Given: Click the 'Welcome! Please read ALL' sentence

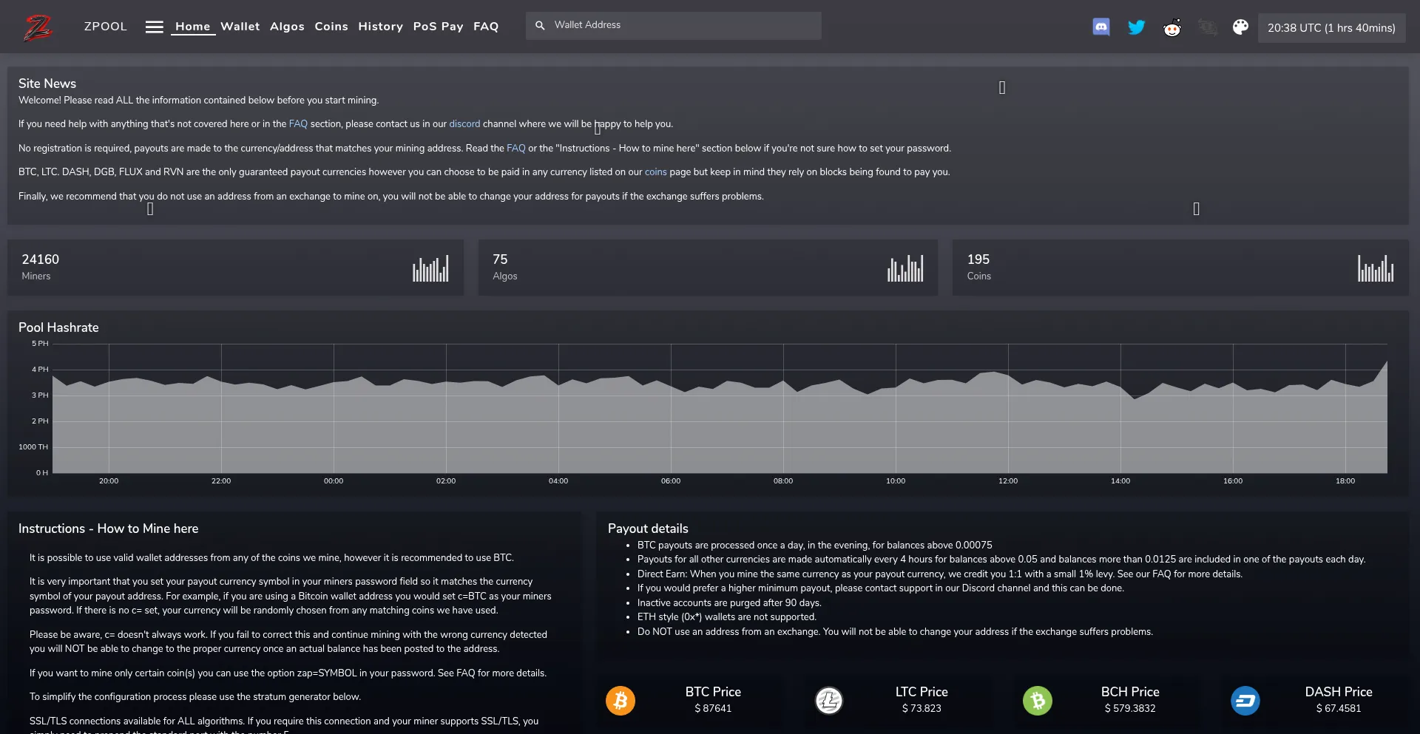Looking at the screenshot, I should [198, 101].
